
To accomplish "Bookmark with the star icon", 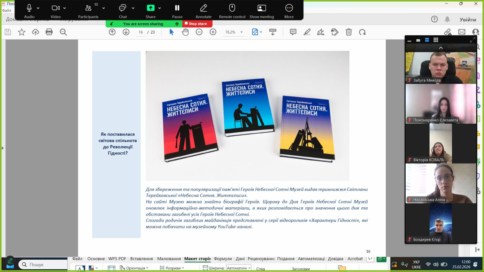I will (x=21, y=32).
